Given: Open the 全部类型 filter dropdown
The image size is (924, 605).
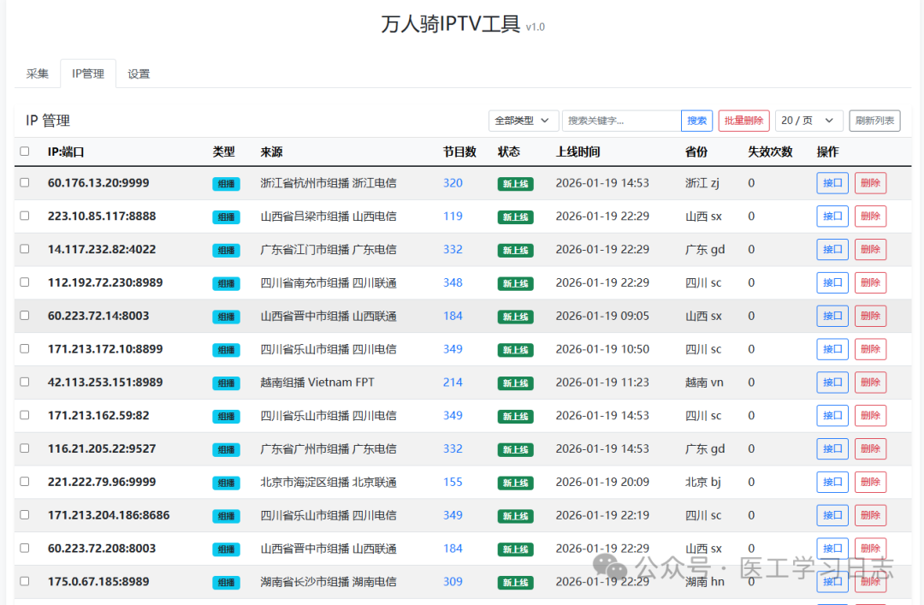Looking at the screenshot, I should pyautogui.click(x=523, y=120).
